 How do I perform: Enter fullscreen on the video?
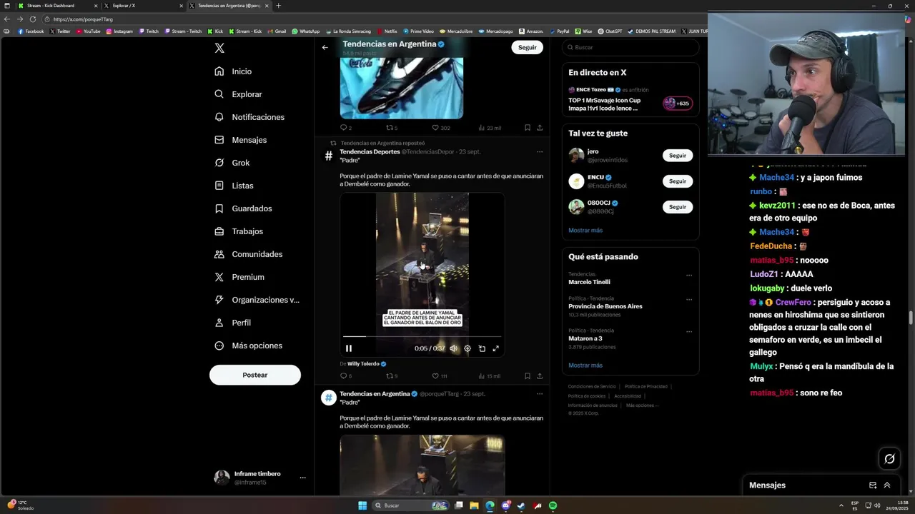496,348
